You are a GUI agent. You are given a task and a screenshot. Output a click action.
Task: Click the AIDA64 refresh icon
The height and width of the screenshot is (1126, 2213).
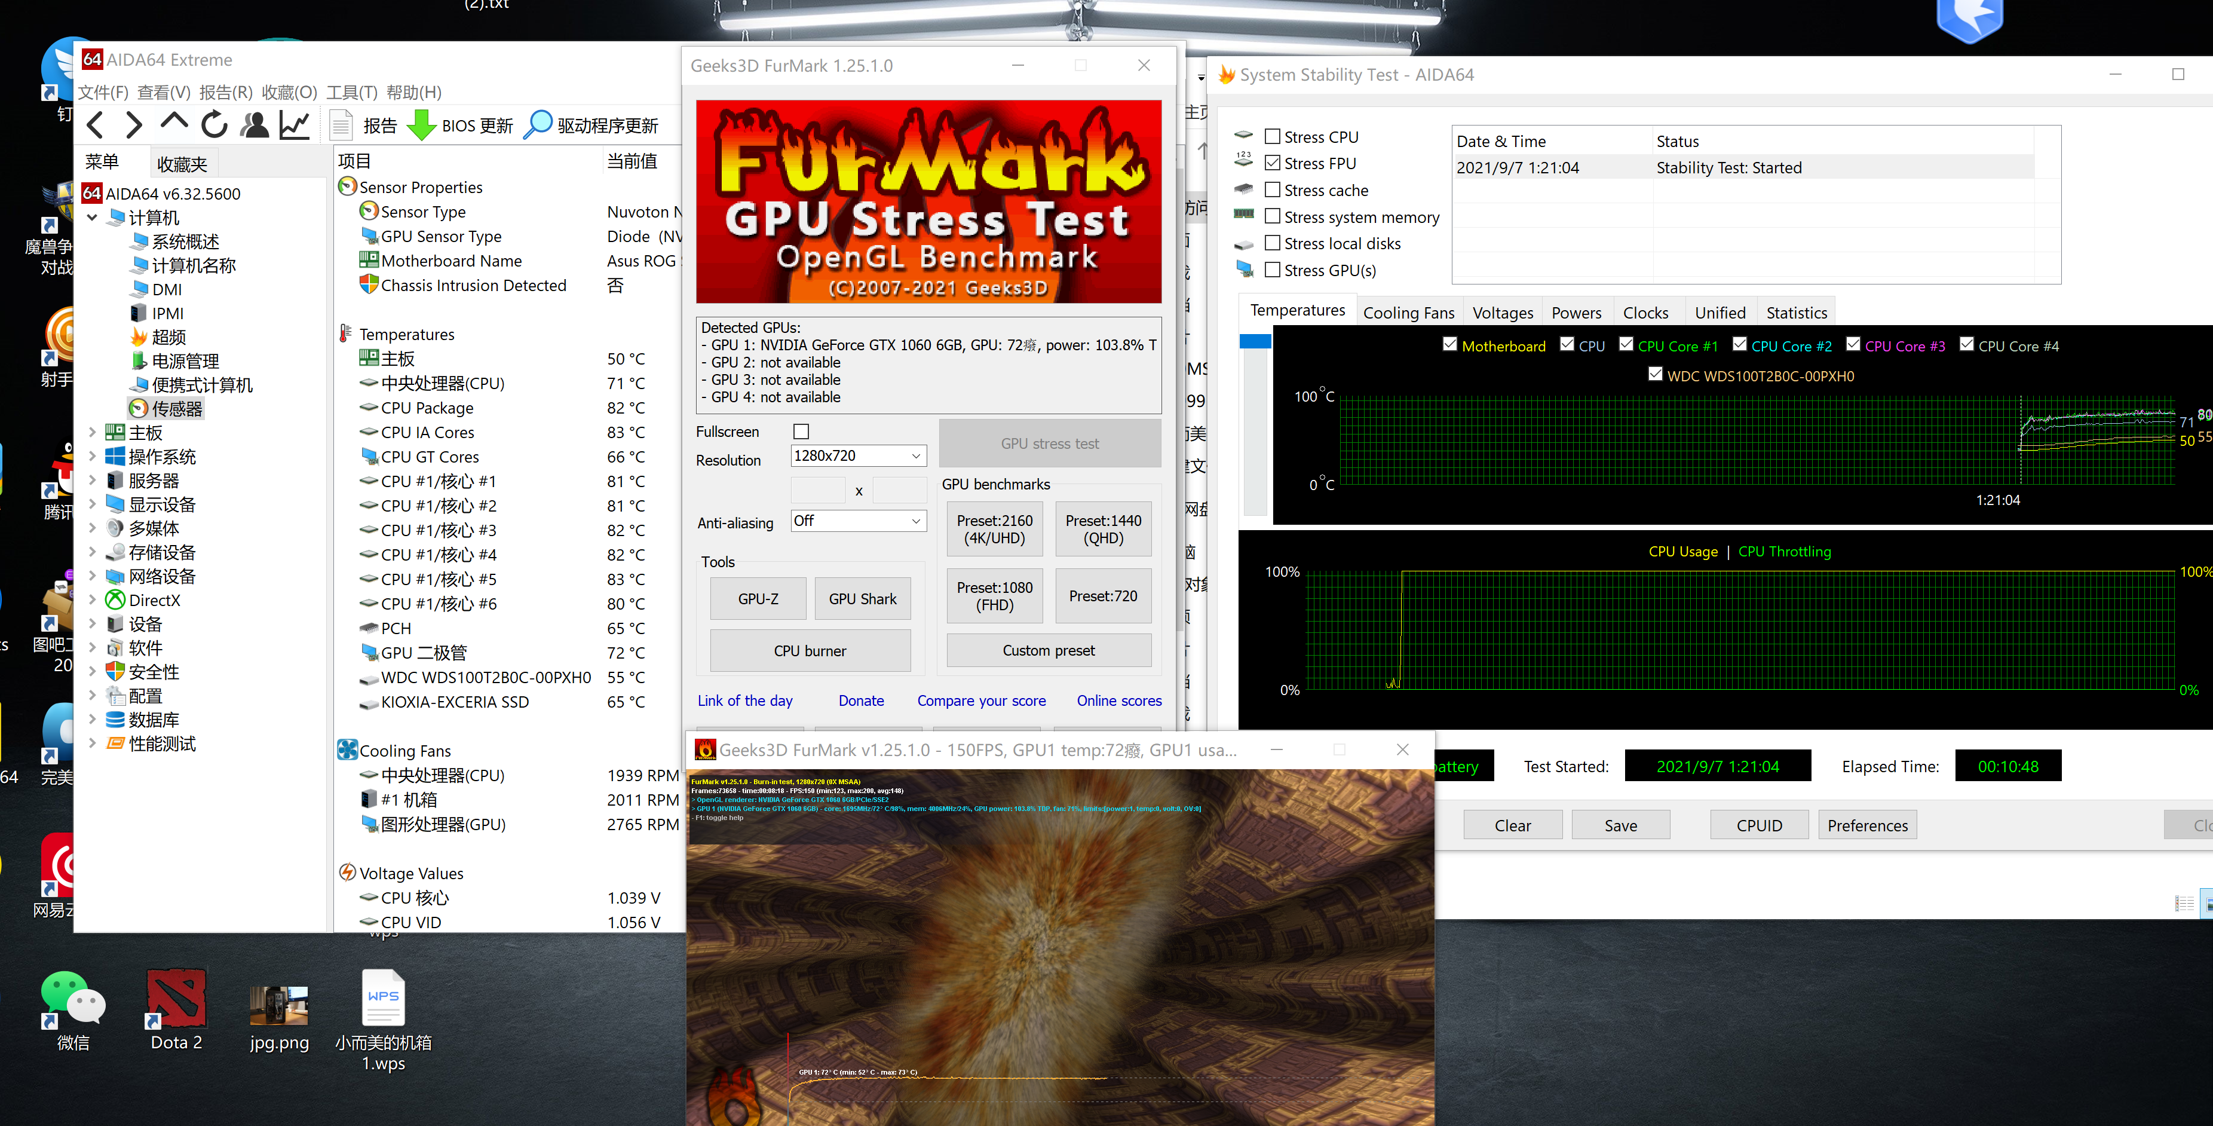click(x=214, y=126)
